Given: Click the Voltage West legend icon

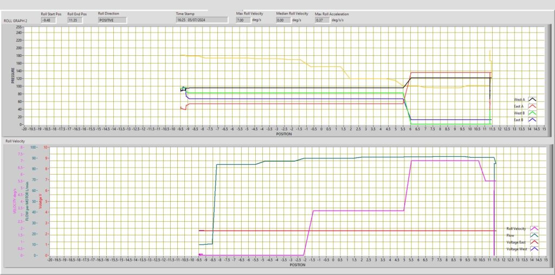Looking at the screenshot, I should 534,248.
